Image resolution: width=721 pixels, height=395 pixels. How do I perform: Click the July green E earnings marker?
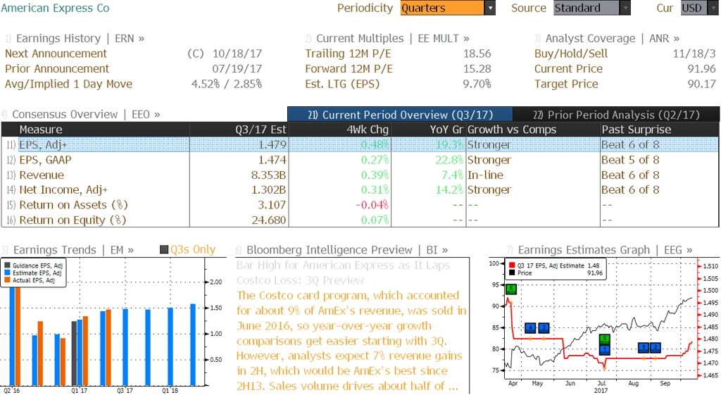click(x=605, y=339)
